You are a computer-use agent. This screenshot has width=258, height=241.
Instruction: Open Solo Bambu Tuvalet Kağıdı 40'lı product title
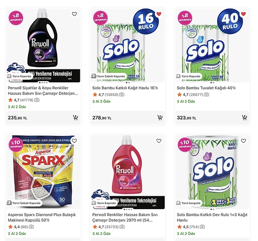[206, 88]
